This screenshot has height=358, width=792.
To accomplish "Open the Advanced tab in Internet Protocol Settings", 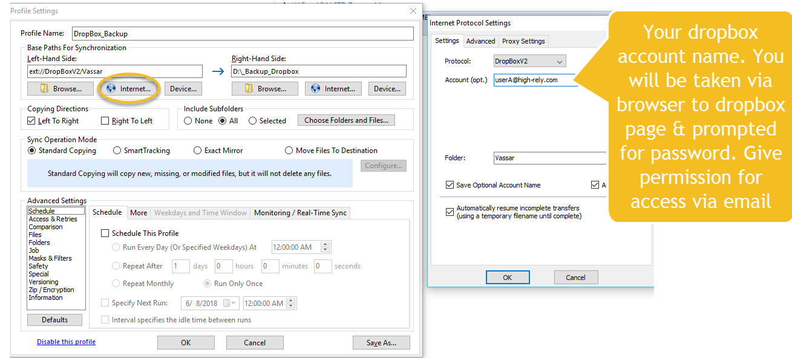I will click(481, 41).
